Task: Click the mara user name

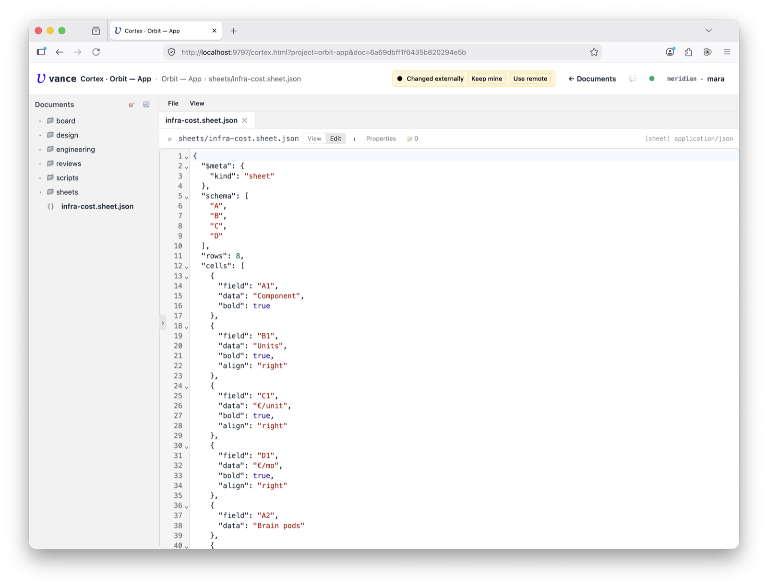Action: pyautogui.click(x=716, y=79)
